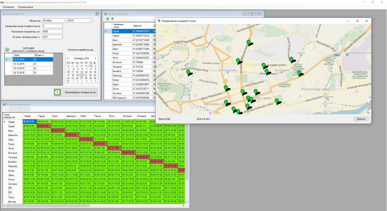387x211 pixels.
Task: Focus the odometer reading field with 5000
Action: (53, 31)
